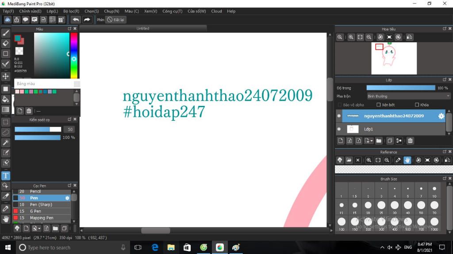Select the Brush tool in left toolbar
This screenshot has height=254, width=453.
pos(6,33)
